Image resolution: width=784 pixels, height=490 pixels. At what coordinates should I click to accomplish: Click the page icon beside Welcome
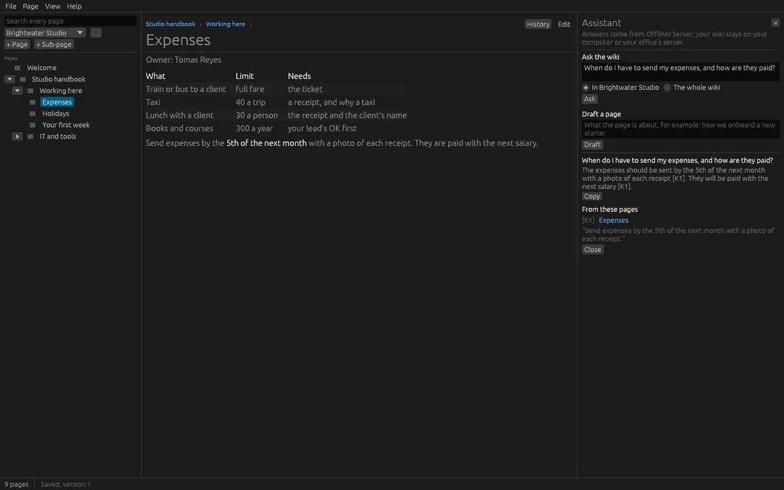(x=18, y=68)
